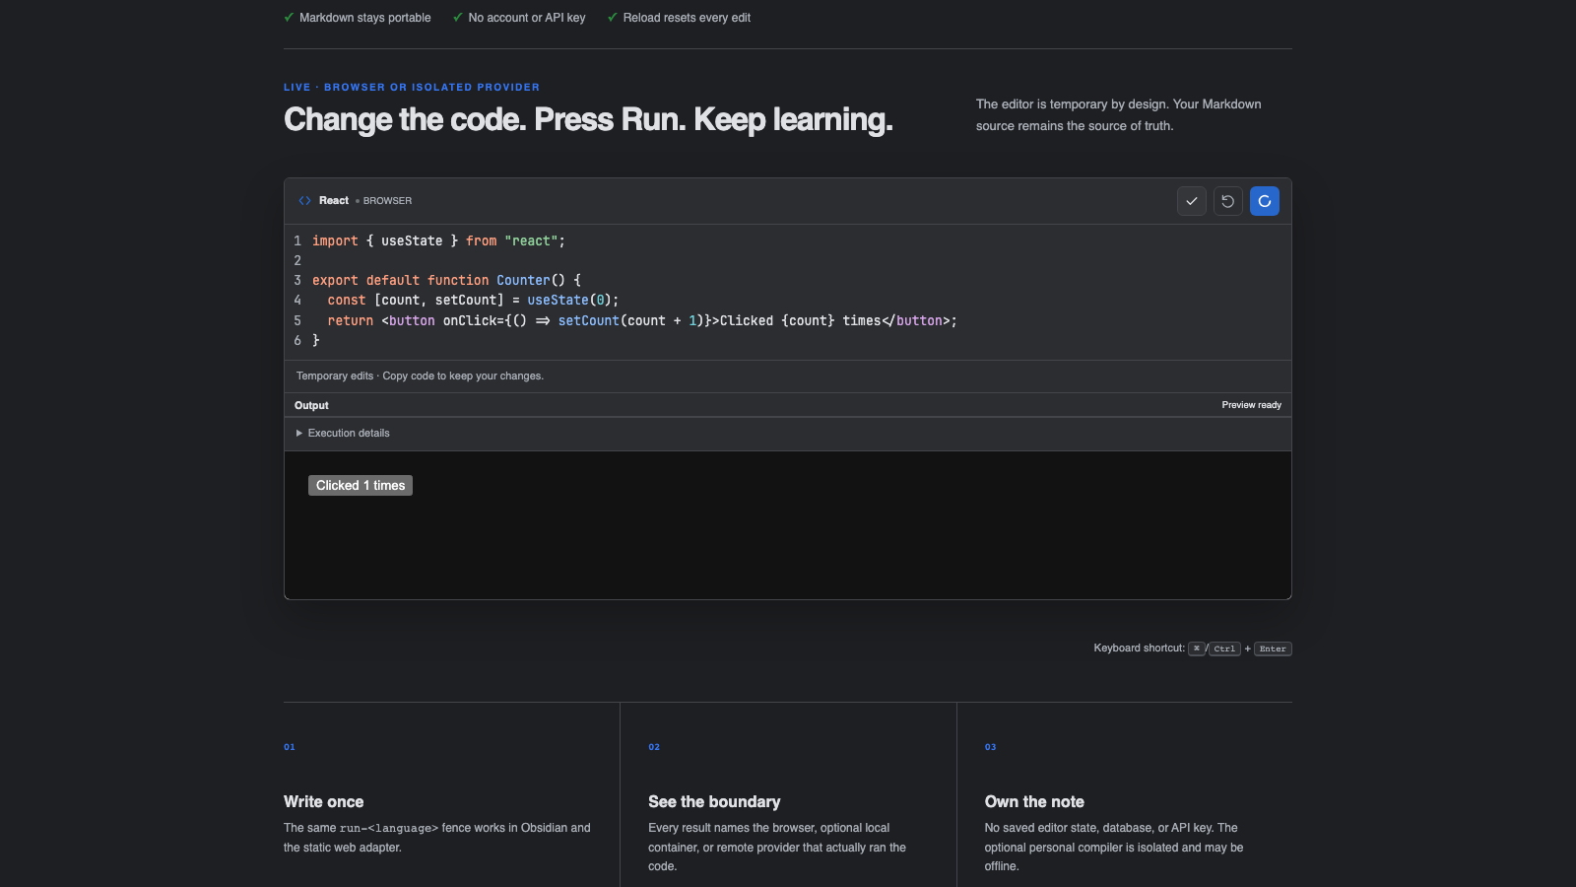This screenshot has width=1576, height=887.
Task: Click the import statement on line 1
Action: click(x=438, y=241)
